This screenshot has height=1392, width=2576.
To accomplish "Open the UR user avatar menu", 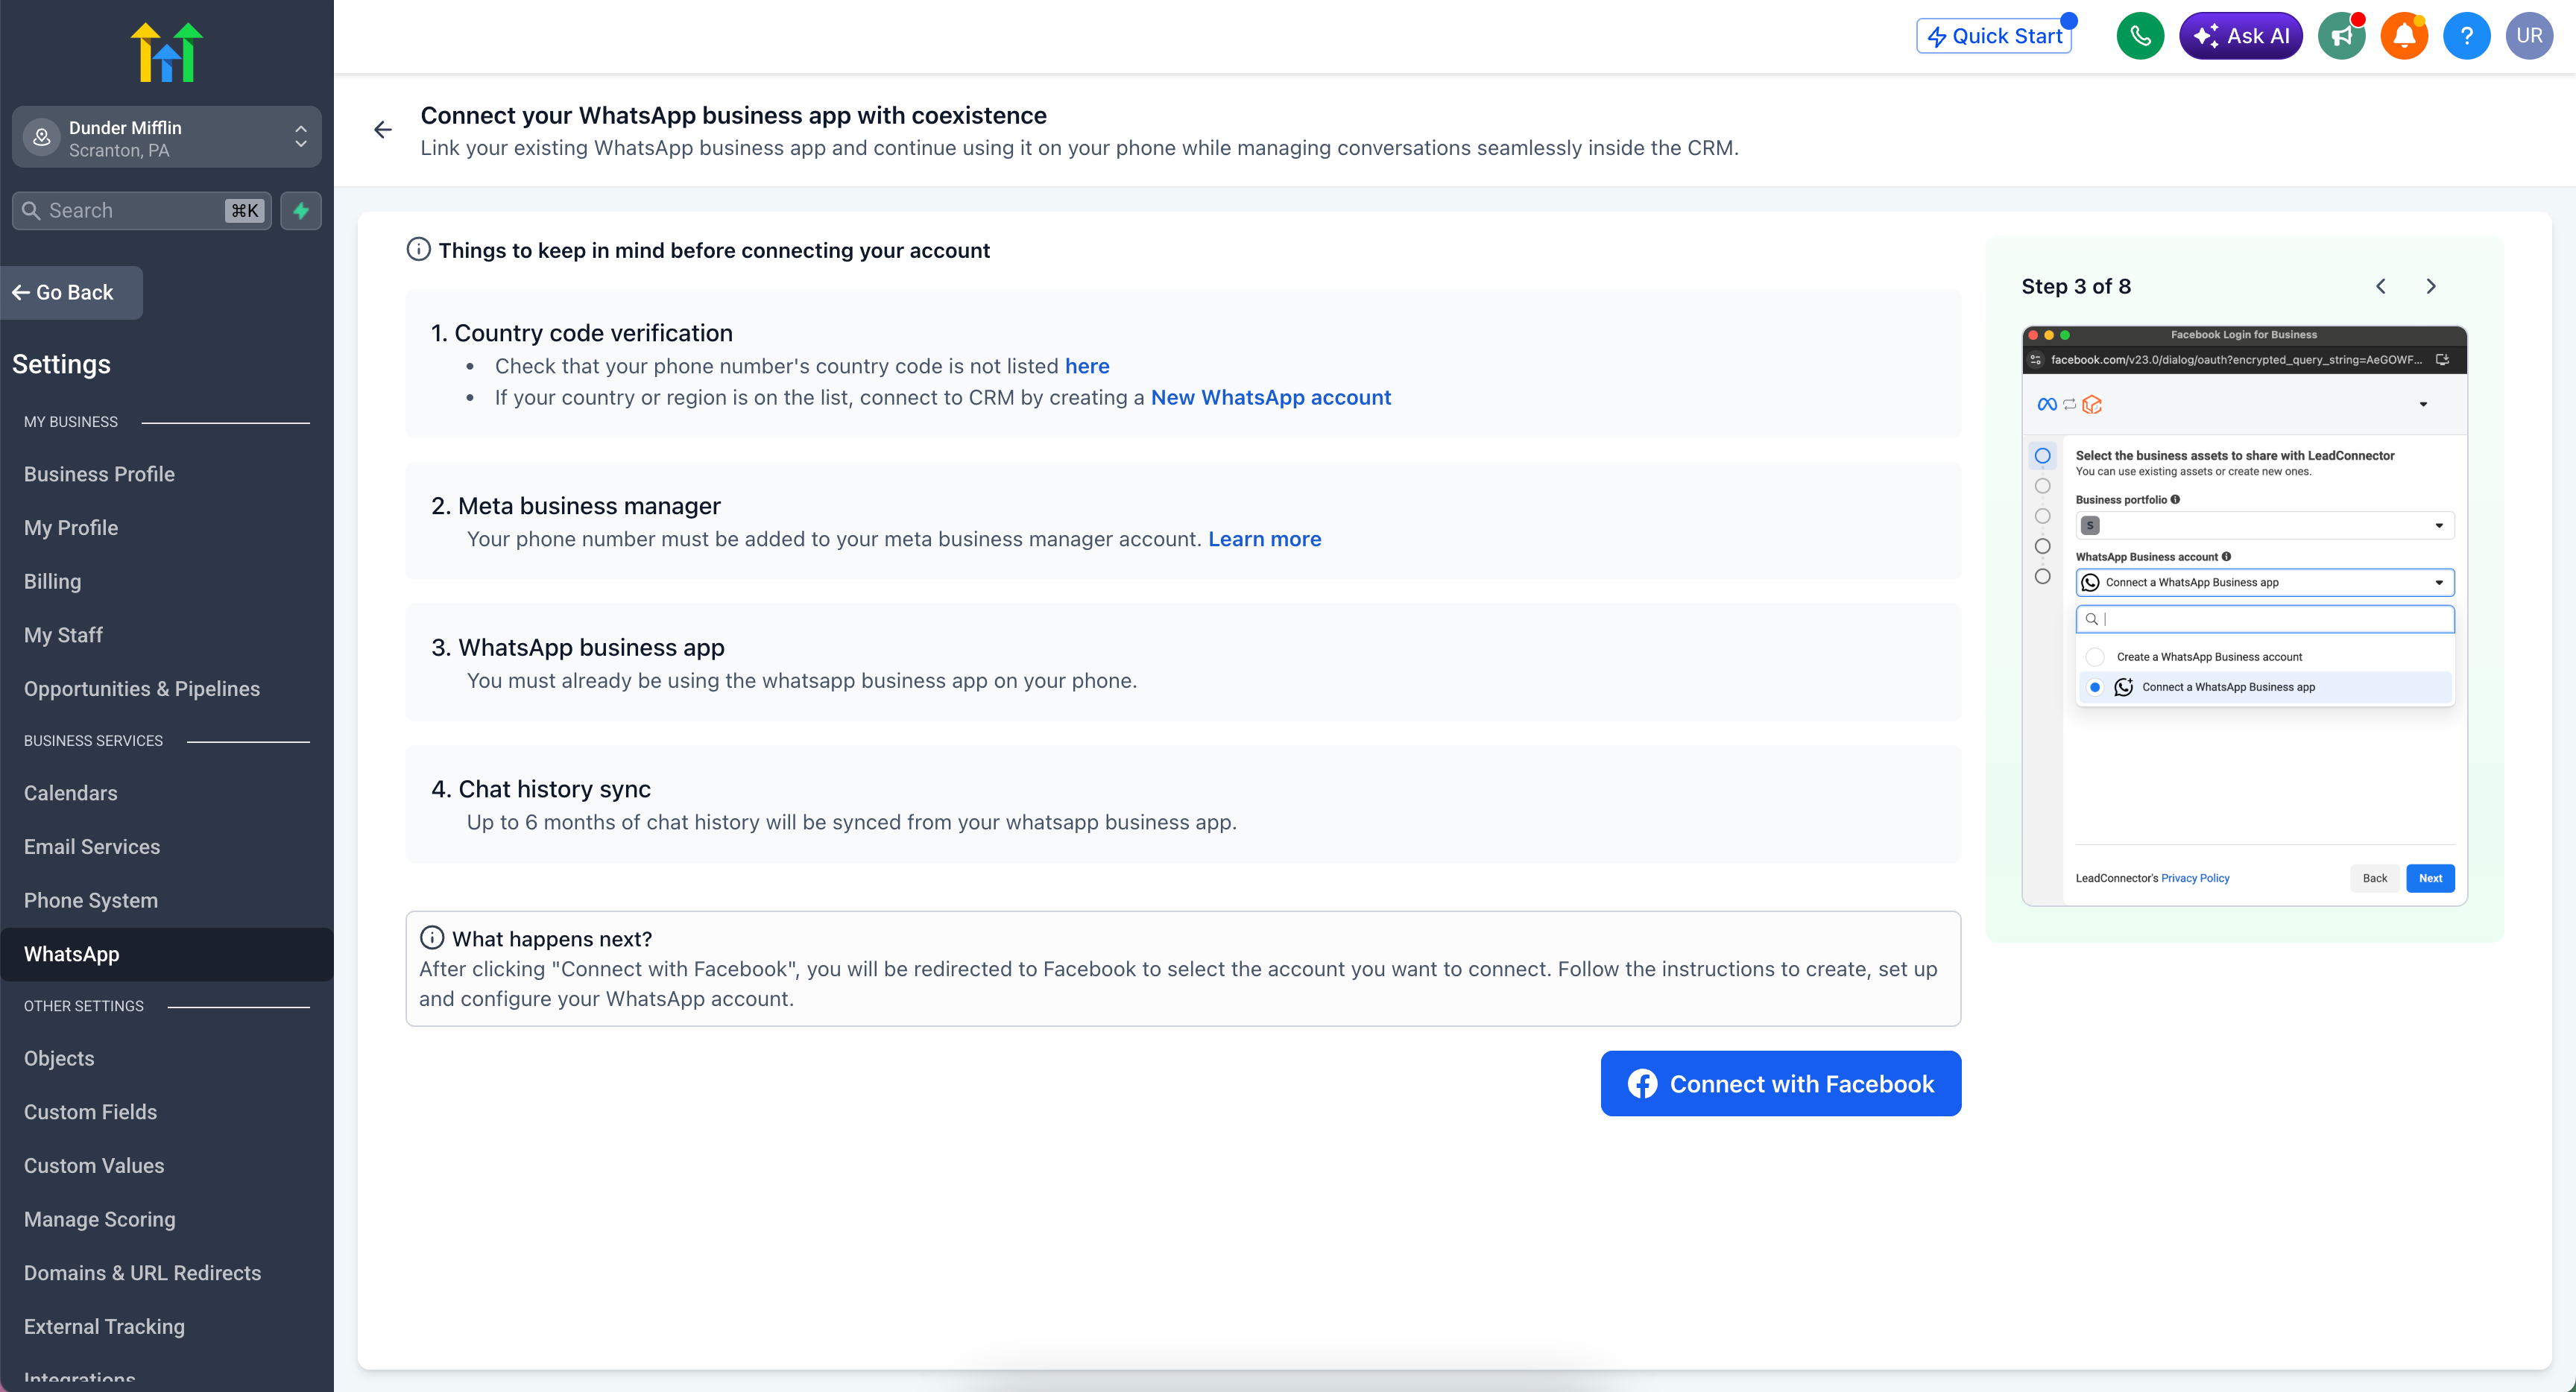I will 2529,36.
